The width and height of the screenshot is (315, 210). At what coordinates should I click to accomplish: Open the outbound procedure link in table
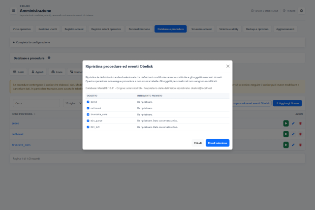18,134
